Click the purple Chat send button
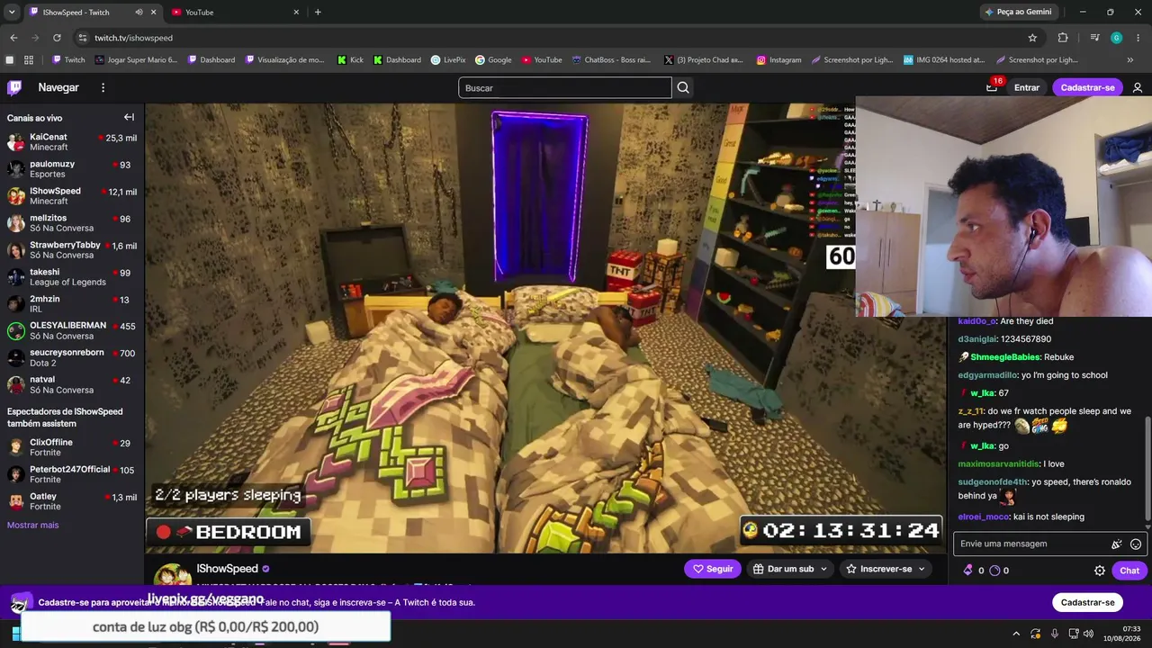This screenshot has width=1152, height=648. (x=1129, y=571)
